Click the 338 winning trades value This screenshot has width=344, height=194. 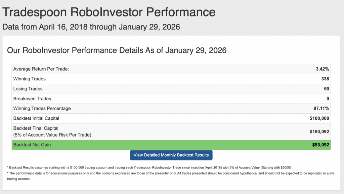click(325, 79)
